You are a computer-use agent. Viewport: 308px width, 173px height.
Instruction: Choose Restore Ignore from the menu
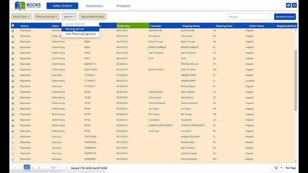point(80,29)
